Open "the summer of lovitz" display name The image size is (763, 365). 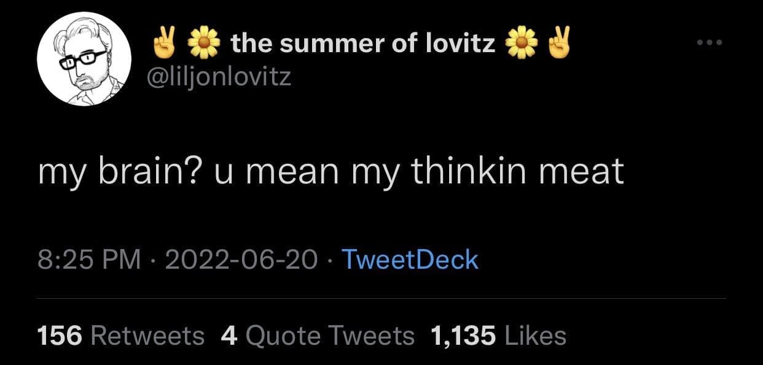(x=363, y=44)
